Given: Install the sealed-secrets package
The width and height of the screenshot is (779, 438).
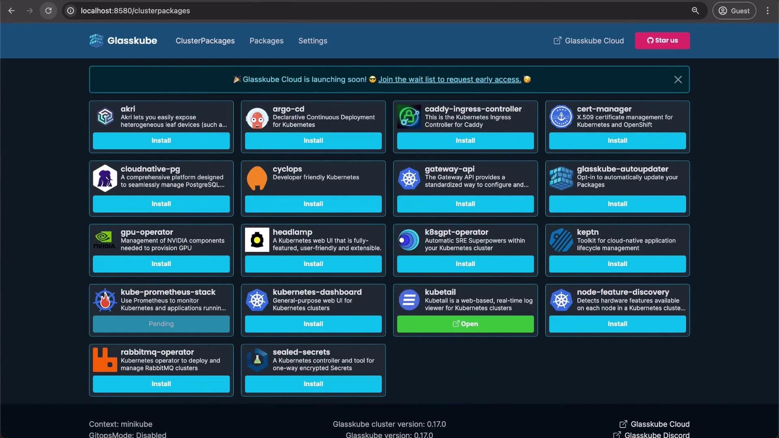Looking at the screenshot, I should point(313,384).
